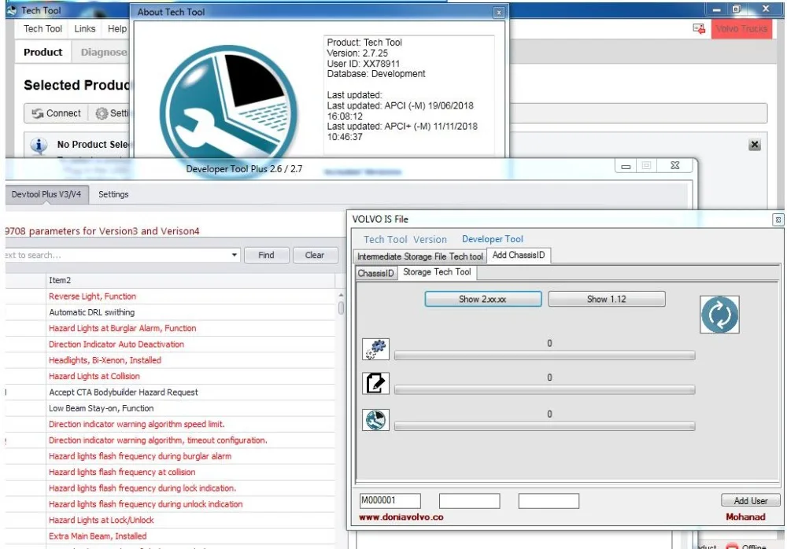Screen dimensions: 787x549
Task: Click the Tech Tool app icon in title bar
Action: point(12,10)
